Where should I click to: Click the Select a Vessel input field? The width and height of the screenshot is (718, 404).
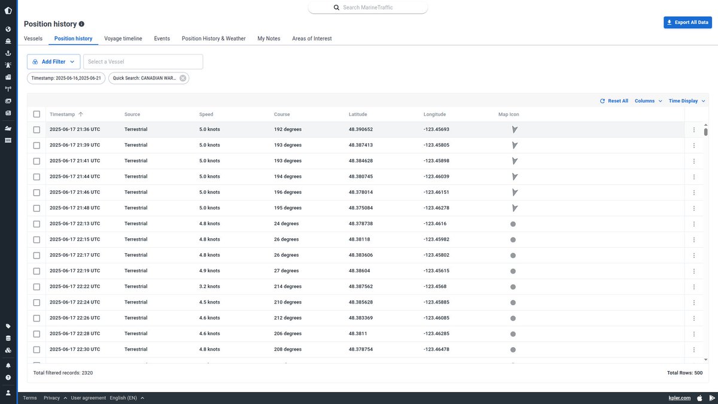(x=143, y=62)
